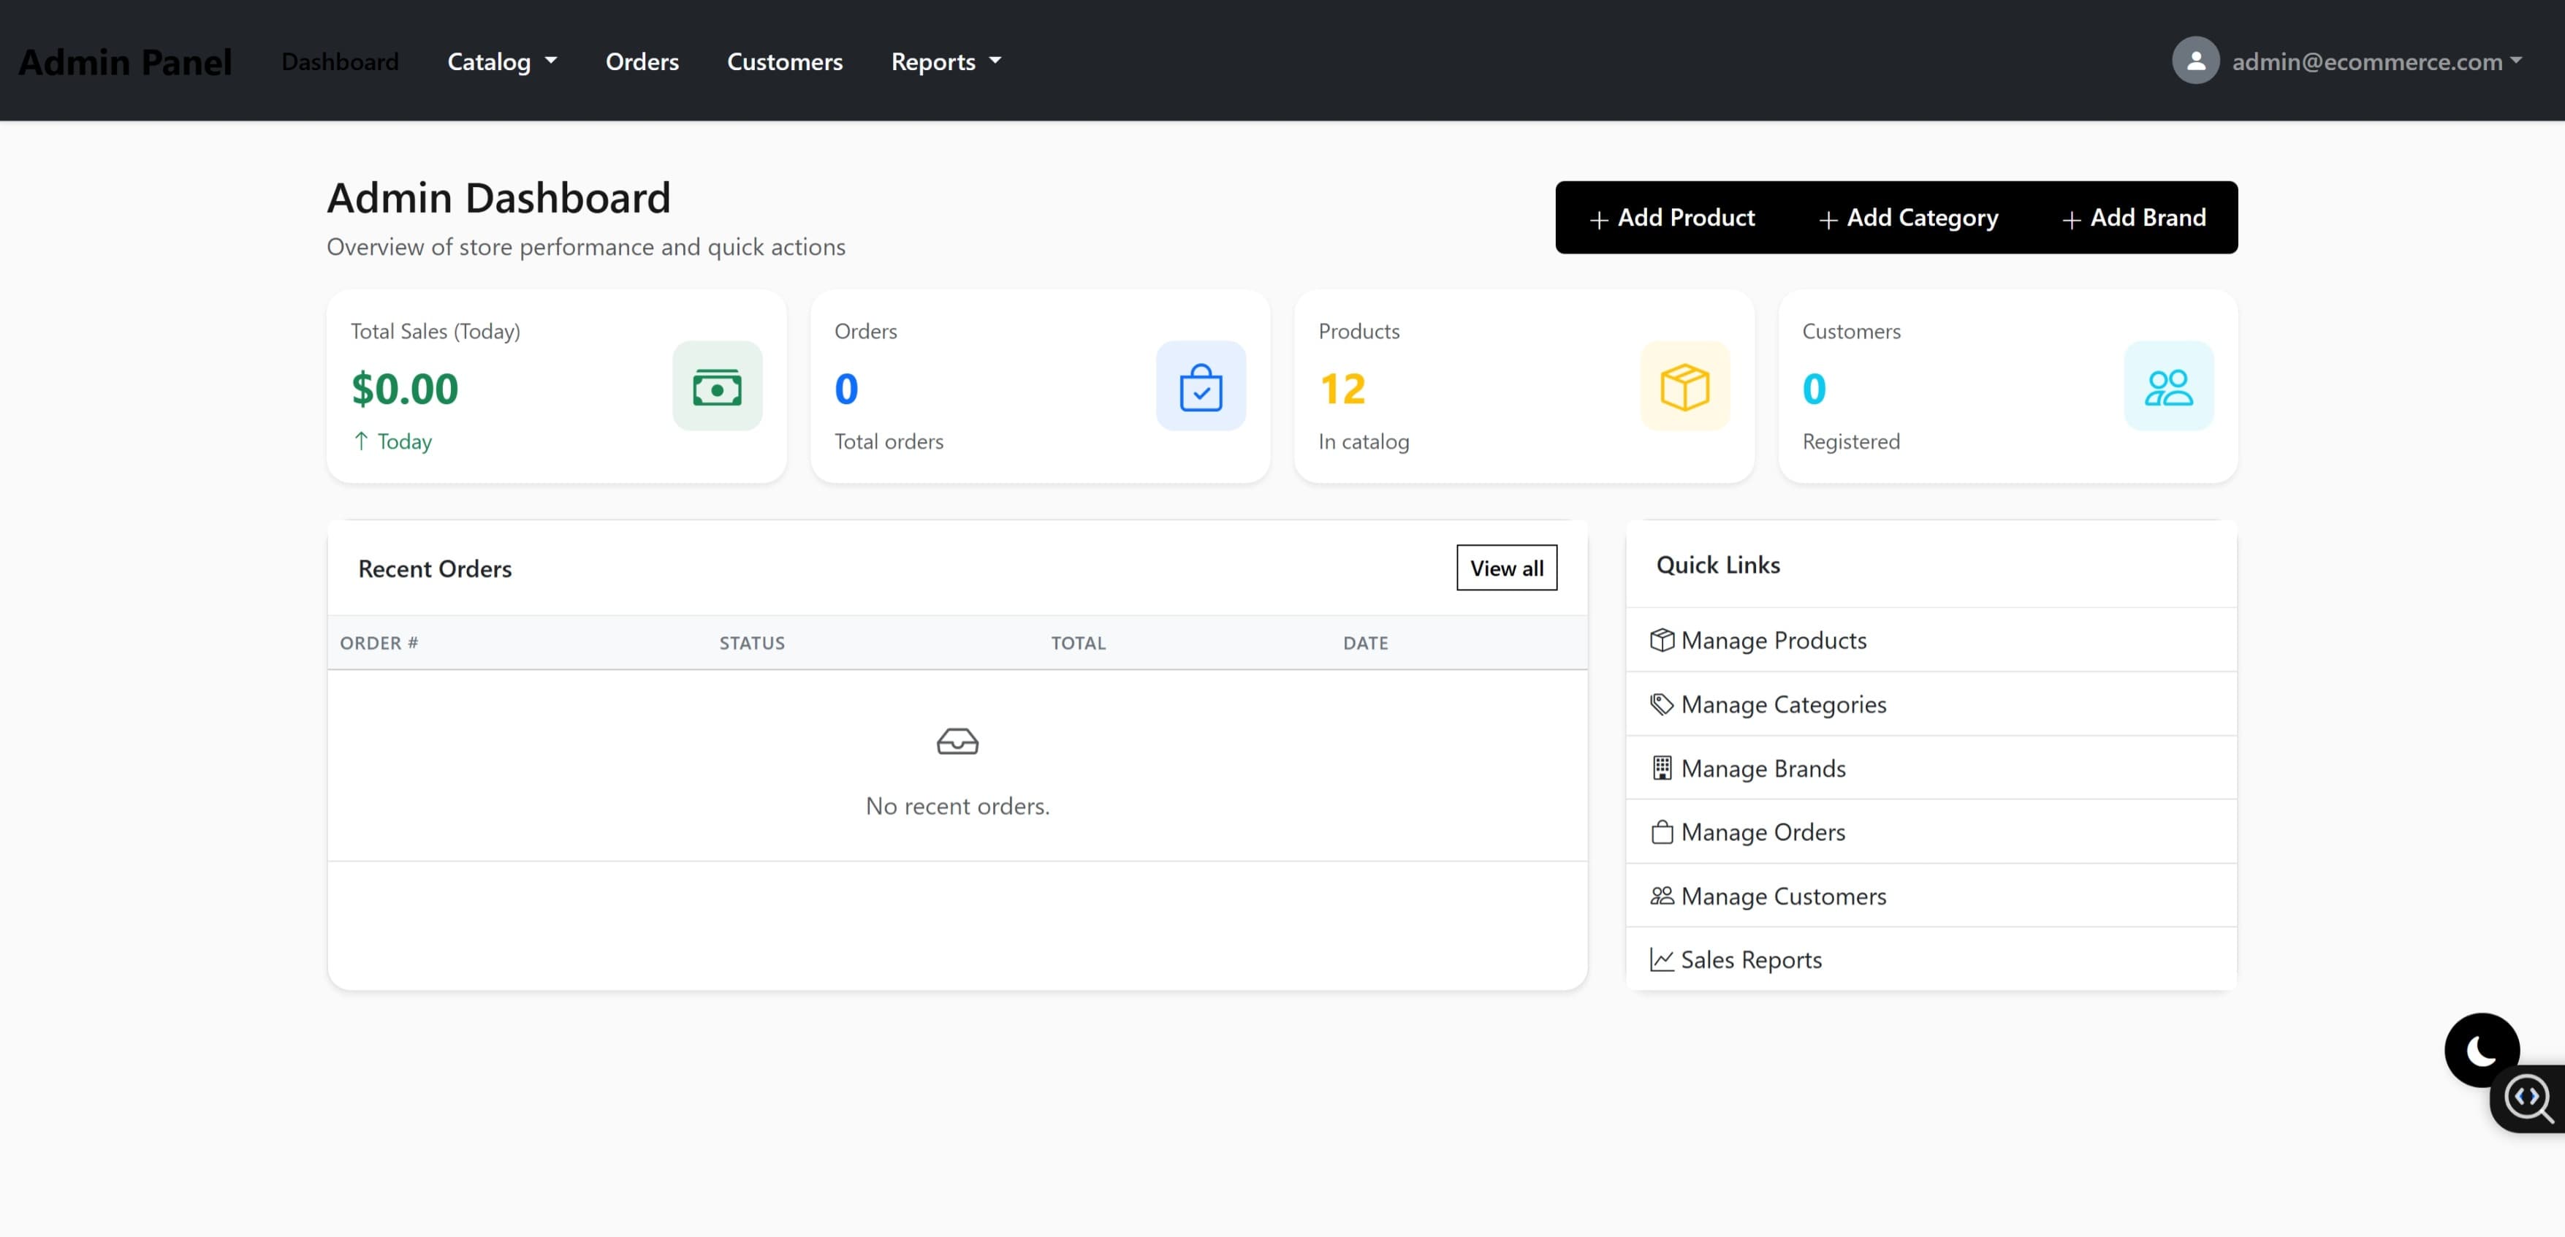Toggle dark mode with the moon button
The width and height of the screenshot is (2565, 1237).
(2482, 1050)
